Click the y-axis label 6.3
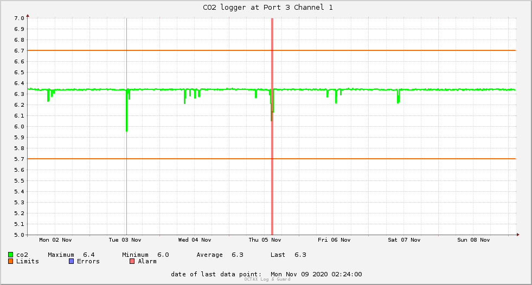 point(19,94)
